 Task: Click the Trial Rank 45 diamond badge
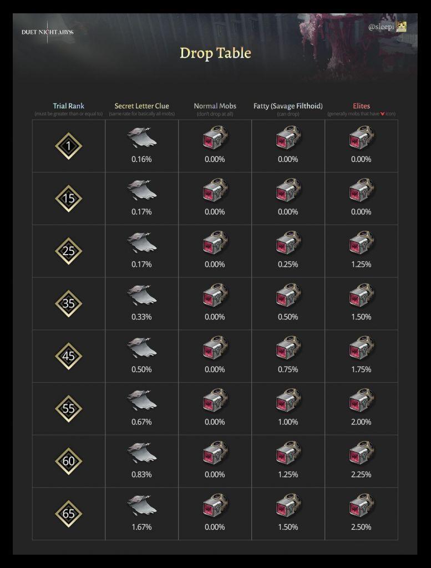68,356
